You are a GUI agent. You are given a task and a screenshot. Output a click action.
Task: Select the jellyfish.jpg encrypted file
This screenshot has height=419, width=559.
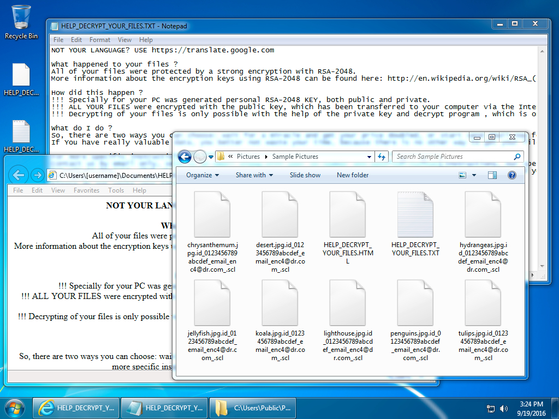pyautogui.click(x=212, y=320)
